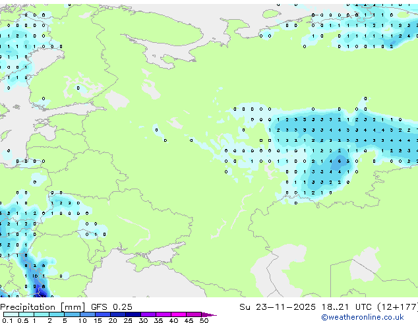The image size is (418, 323).
Task: Click the '50' legend scale label
Action: pos(204,320)
